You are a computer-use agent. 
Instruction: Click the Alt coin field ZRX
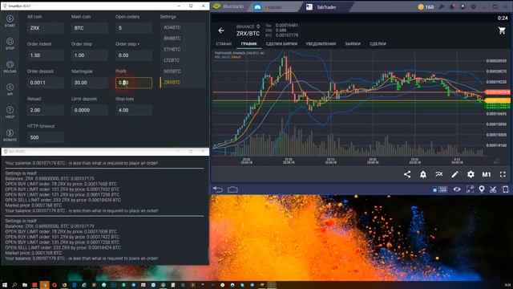tap(45, 28)
